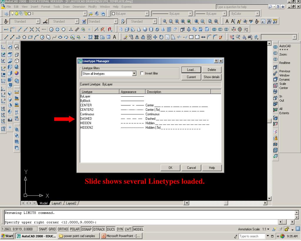The height and width of the screenshot is (241, 301).
Task: Select the Snap to Center icon
Action: [x=51, y=29]
